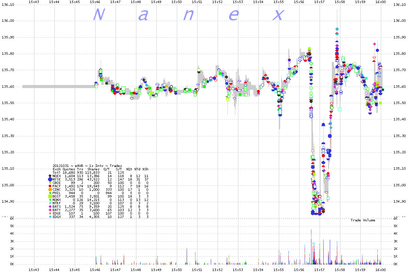Click the red PACF legend marker
The image size is (408, 272).
(50, 186)
